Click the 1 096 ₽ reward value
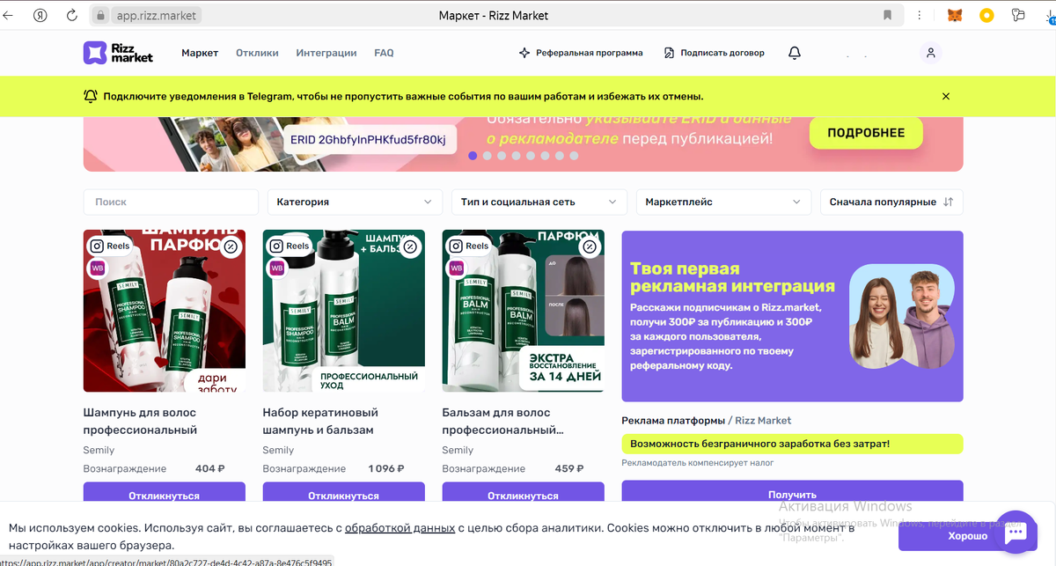The height and width of the screenshot is (566, 1056). click(x=386, y=469)
